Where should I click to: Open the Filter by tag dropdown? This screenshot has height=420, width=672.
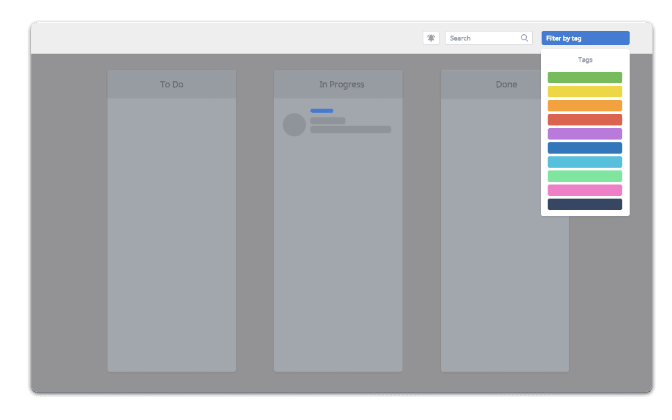click(x=585, y=38)
